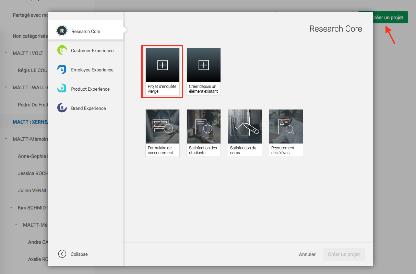The height and width of the screenshot is (274, 416).
Task: Click the green Créer un projet button behind dialog
Action: point(390,17)
